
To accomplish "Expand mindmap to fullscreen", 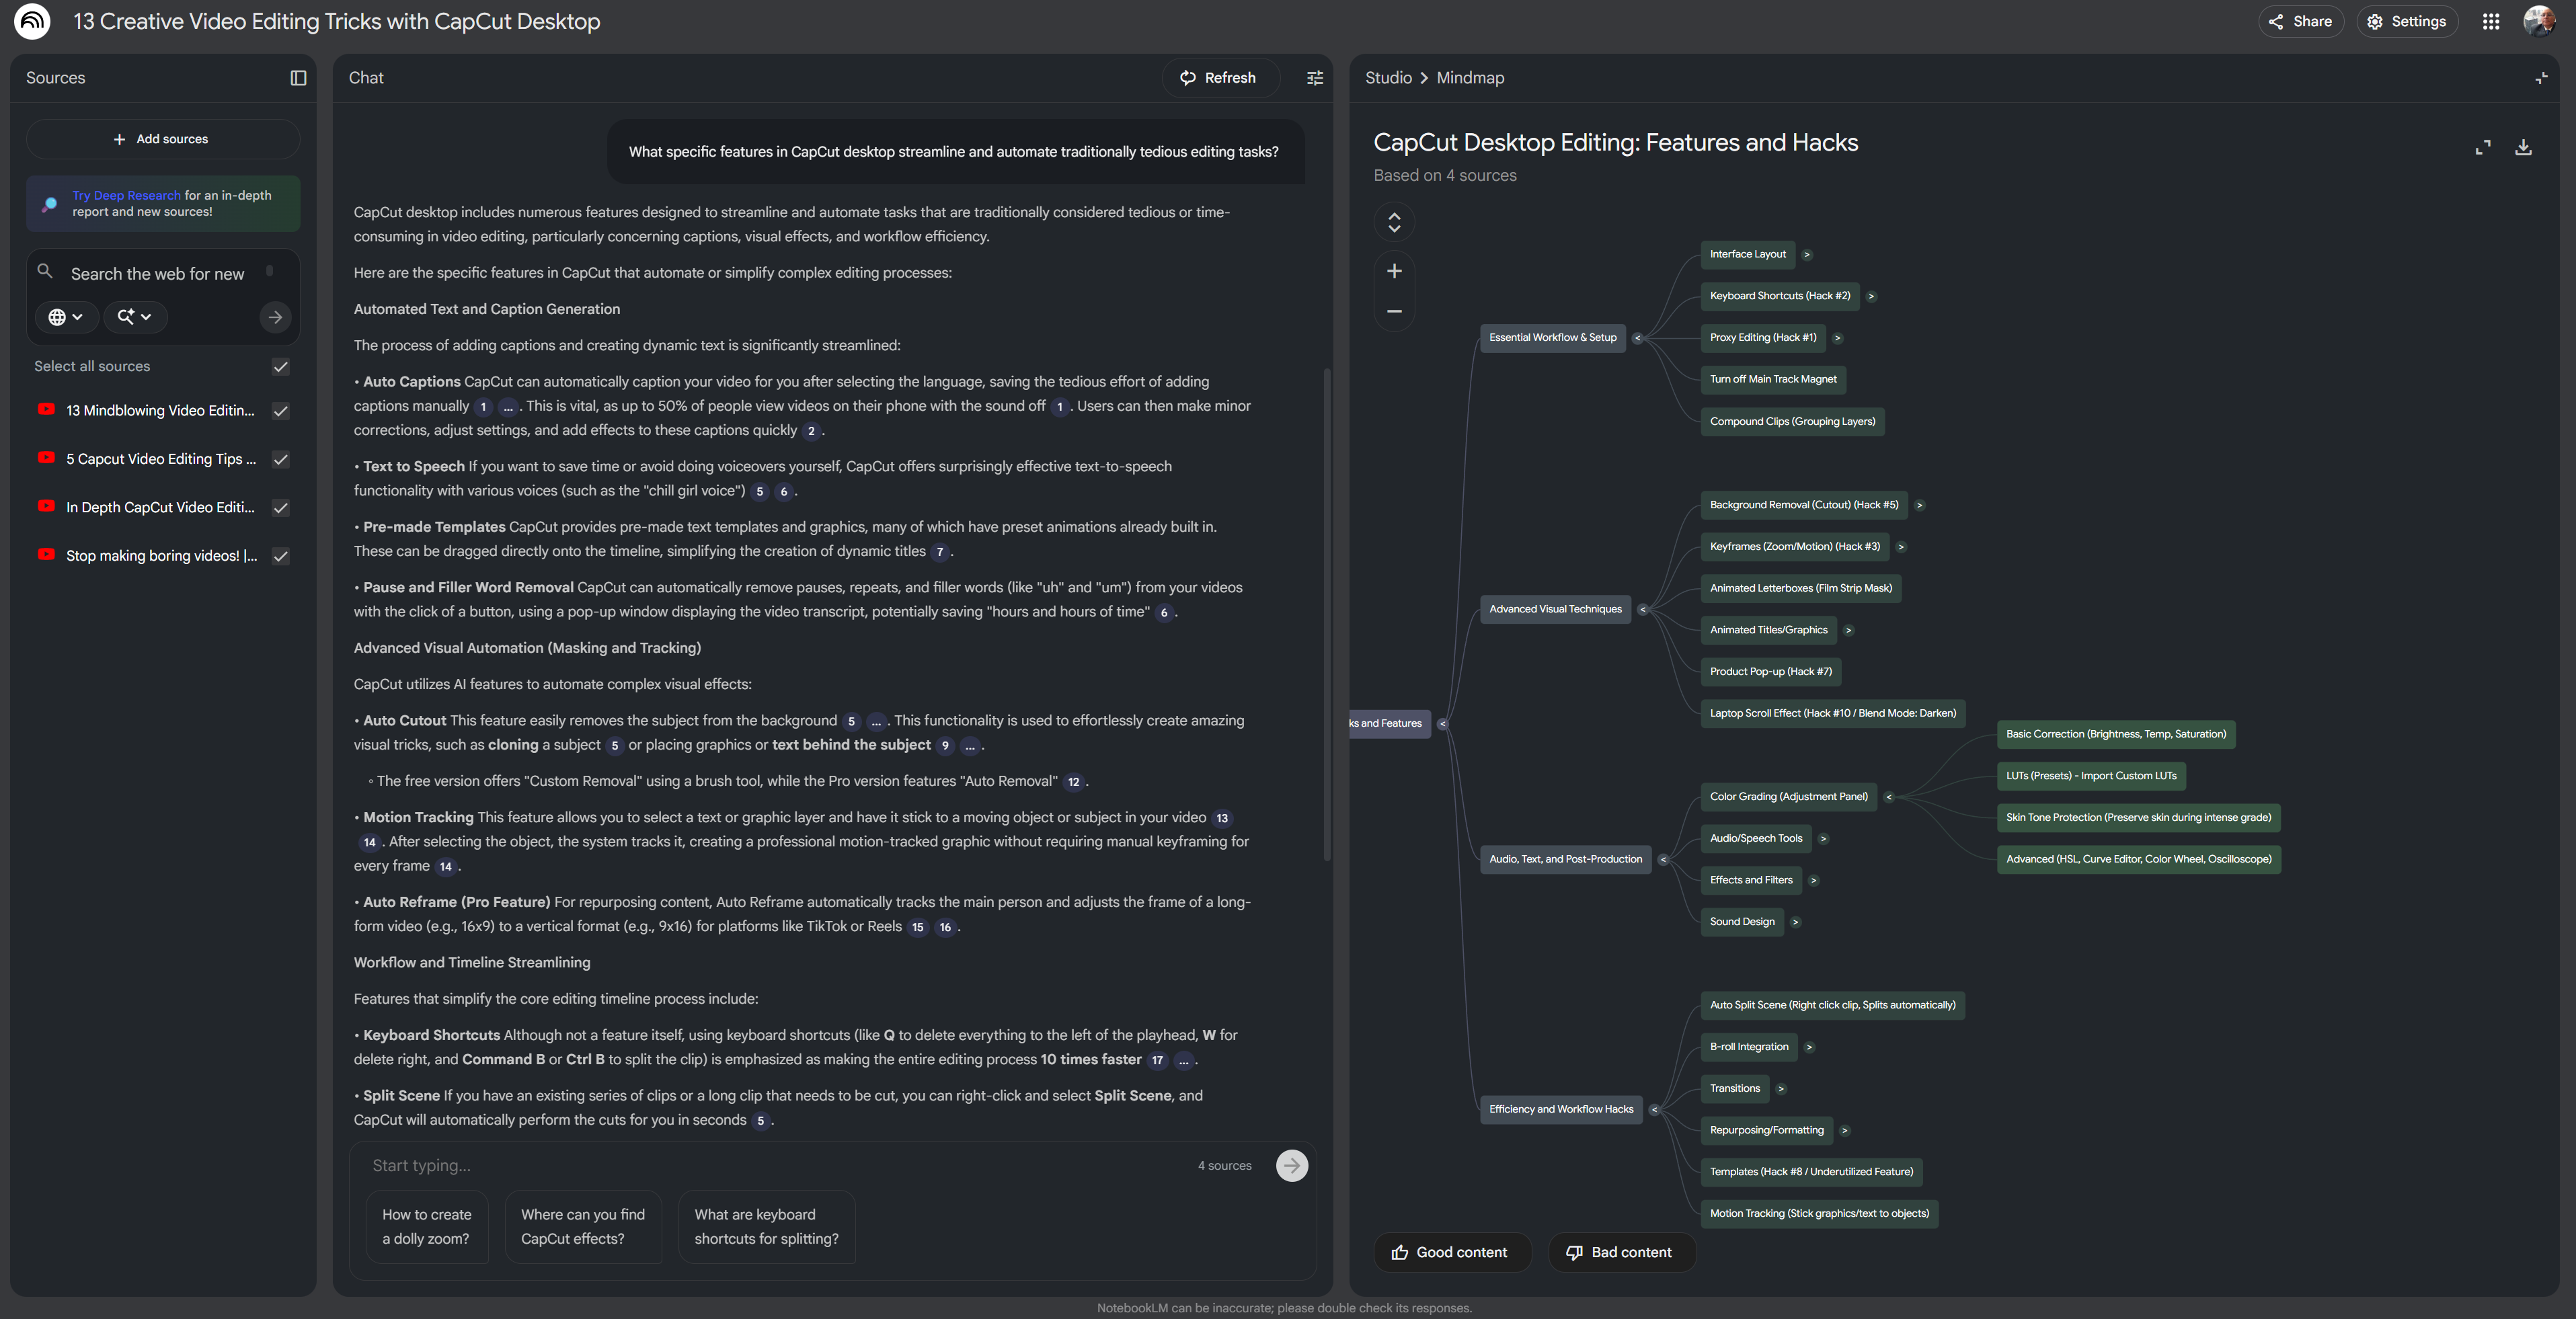I will click(x=2482, y=147).
